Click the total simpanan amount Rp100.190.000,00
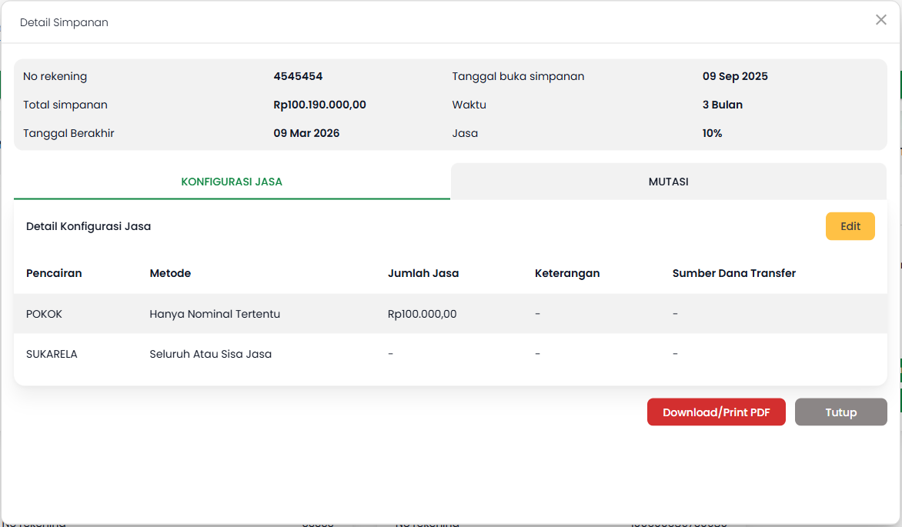 pos(319,105)
